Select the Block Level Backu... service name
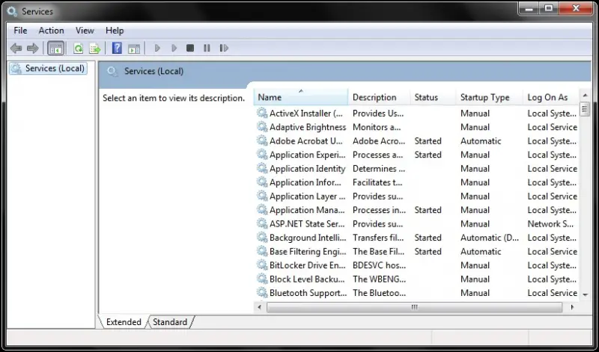 pyautogui.click(x=307, y=280)
